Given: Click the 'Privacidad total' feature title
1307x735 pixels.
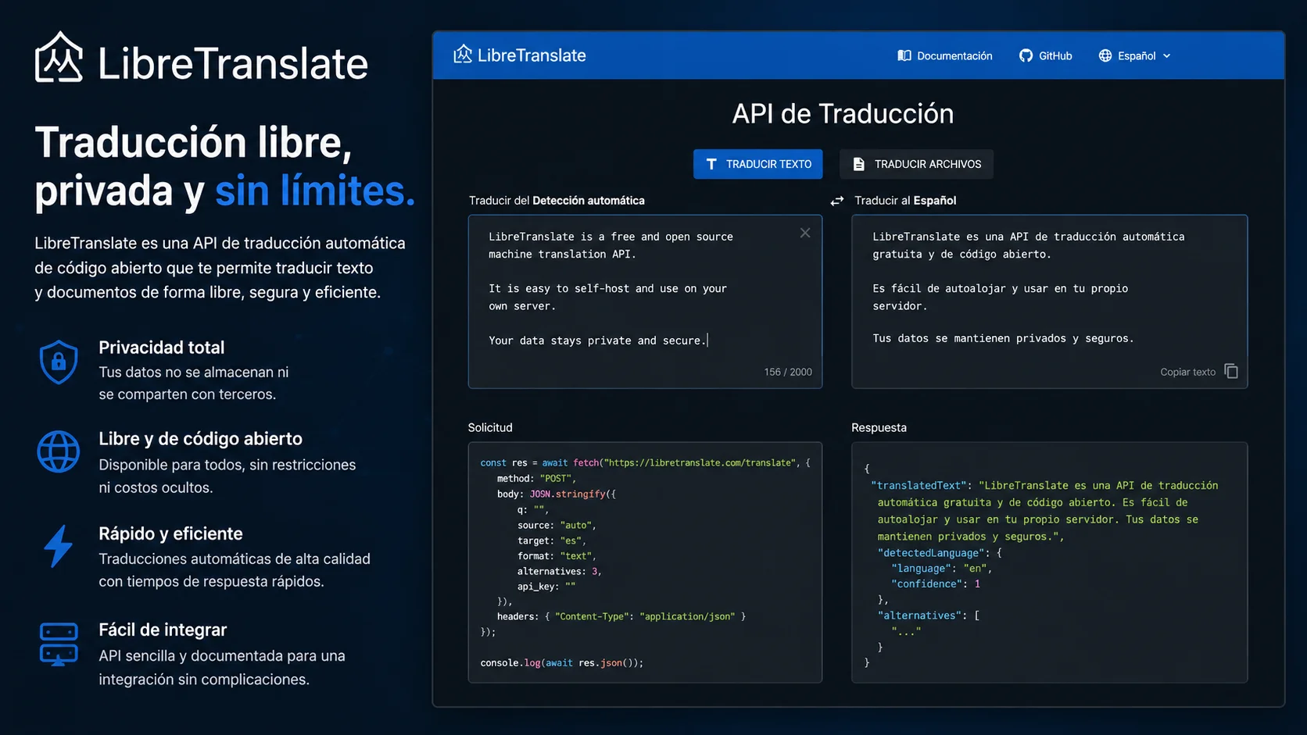Looking at the screenshot, I should click(162, 348).
